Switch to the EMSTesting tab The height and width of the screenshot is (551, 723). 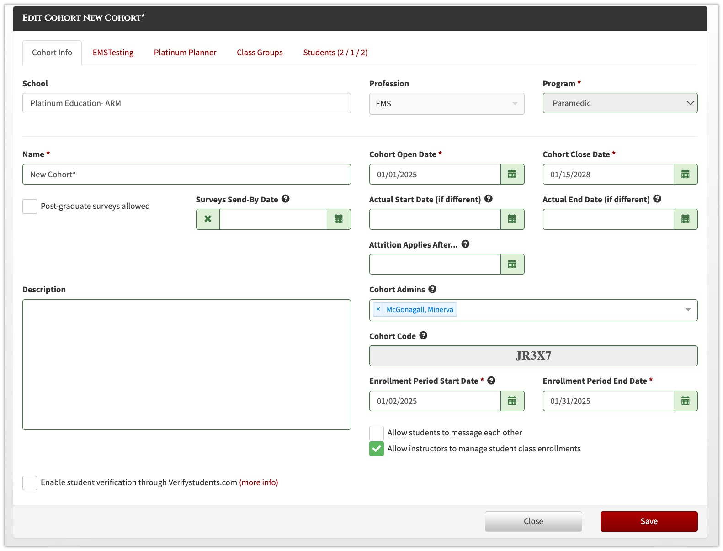click(x=113, y=53)
